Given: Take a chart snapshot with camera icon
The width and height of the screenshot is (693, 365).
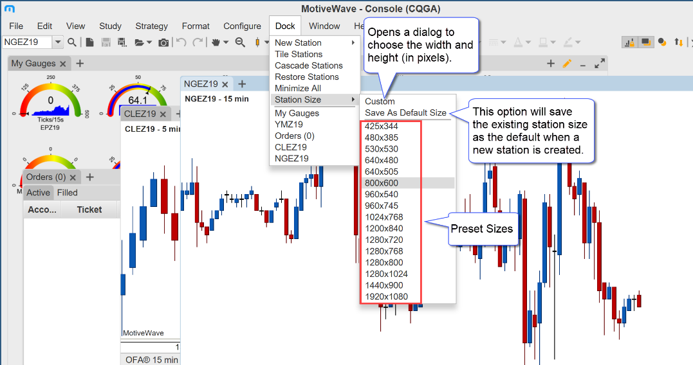Looking at the screenshot, I should point(163,42).
